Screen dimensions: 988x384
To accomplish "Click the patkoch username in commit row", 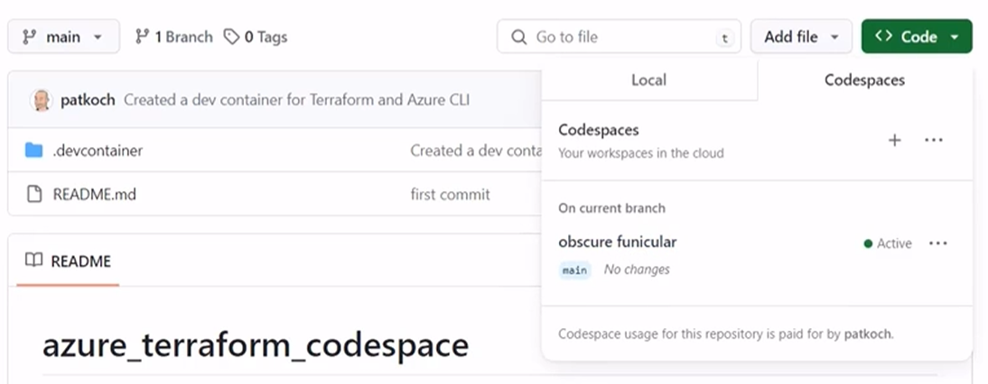I will 88,100.
